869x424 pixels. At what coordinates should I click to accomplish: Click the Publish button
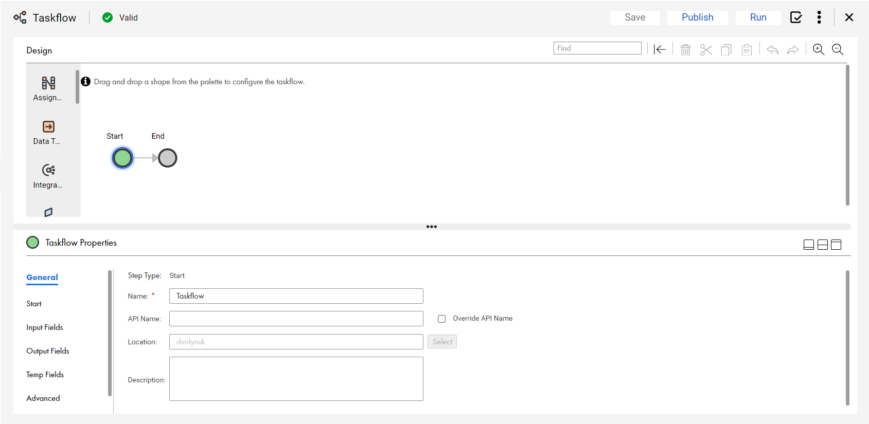point(698,17)
